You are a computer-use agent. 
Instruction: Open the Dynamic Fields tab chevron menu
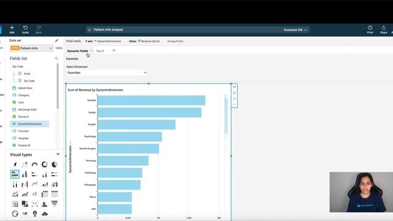(x=91, y=50)
